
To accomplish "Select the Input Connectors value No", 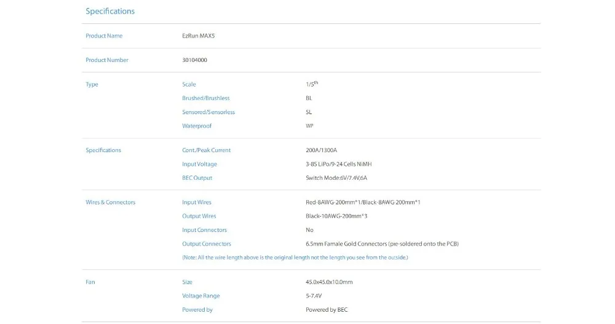I will tap(309, 230).
